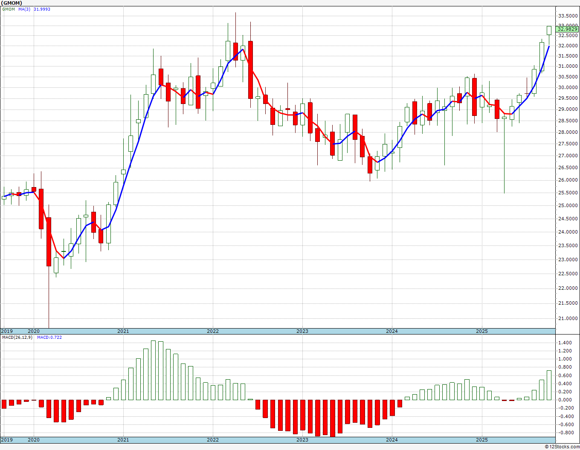Open the 12Stocks.com copyright link
This screenshot has height=450, width=580.
pos(562,447)
